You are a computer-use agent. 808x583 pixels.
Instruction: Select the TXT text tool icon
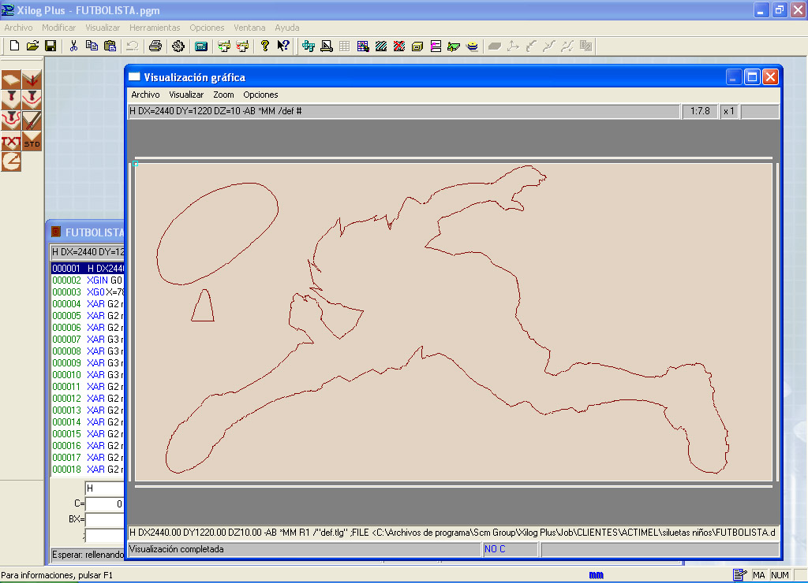(x=11, y=142)
